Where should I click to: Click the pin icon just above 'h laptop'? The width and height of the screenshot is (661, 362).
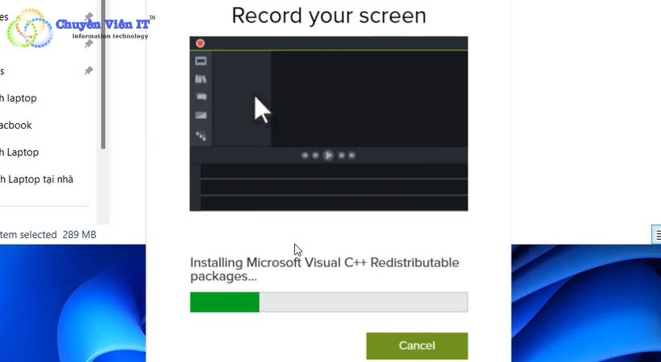tap(89, 71)
